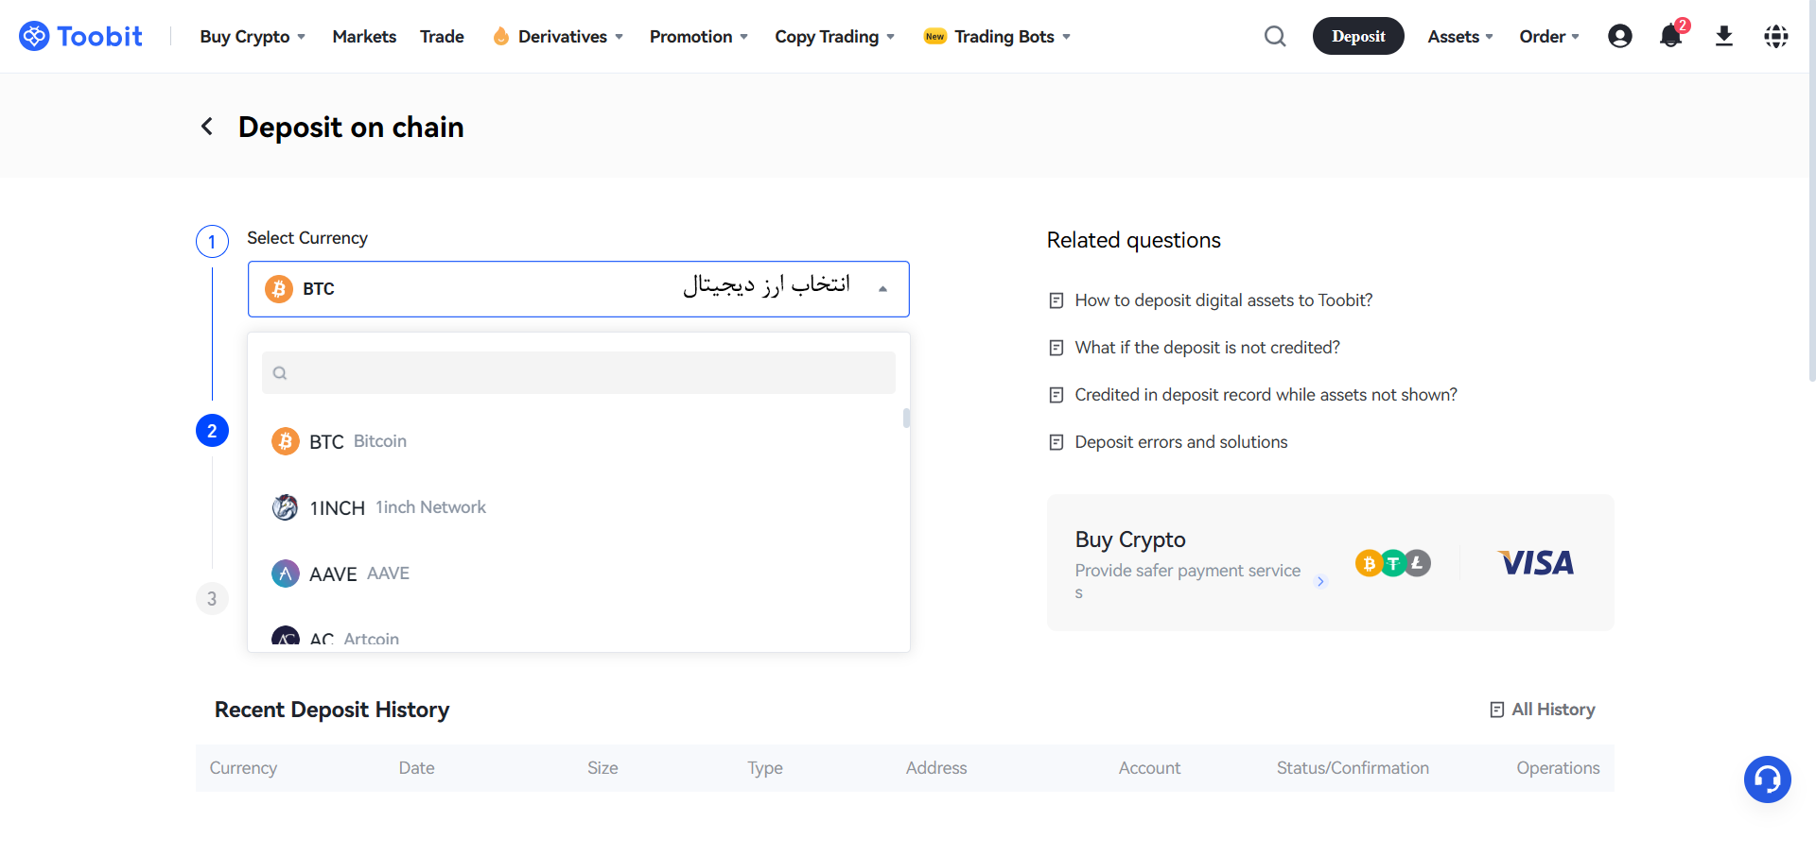Open the Trade page
Viewport: 1816px width, 856px height.
pyautogui.click(x=442, y=36)
